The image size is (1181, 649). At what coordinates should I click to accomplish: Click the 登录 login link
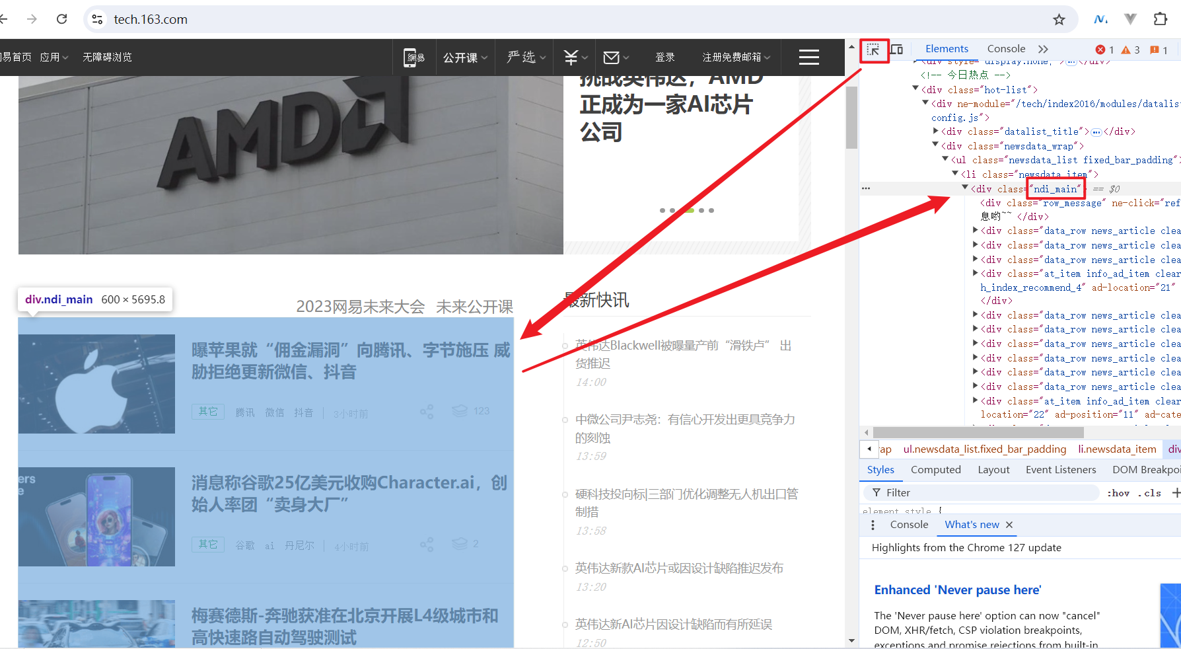[x=665, y=57]
